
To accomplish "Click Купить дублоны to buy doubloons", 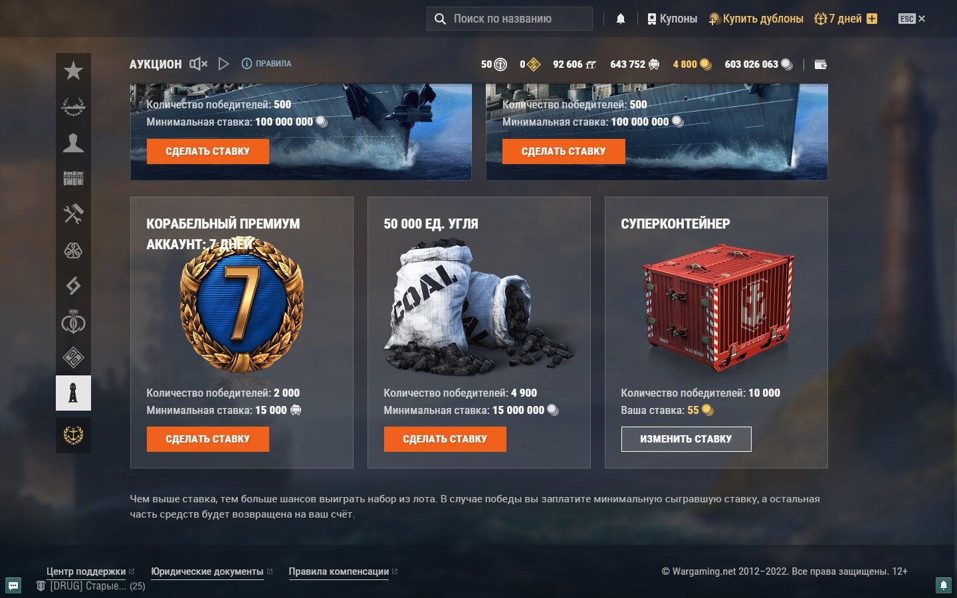I will pos(756,19).
